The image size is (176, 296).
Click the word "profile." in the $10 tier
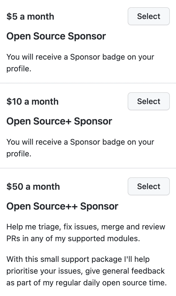(19, 154)
